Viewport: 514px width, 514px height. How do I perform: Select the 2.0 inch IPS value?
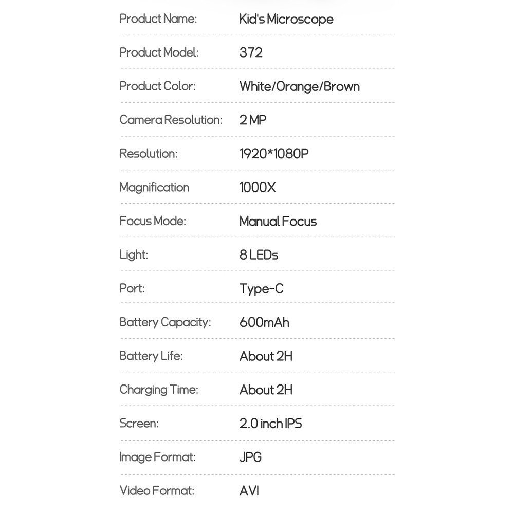point(270,424)
